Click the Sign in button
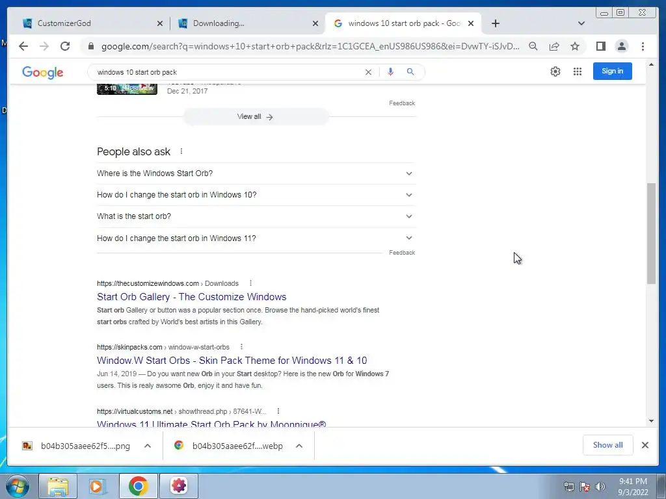The width and height of the screenshot is (666, 499). pos(612,71)
